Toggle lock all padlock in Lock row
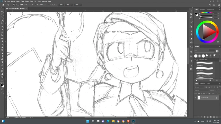Screen dimensions: 221x124 click(x=209, y=94)
